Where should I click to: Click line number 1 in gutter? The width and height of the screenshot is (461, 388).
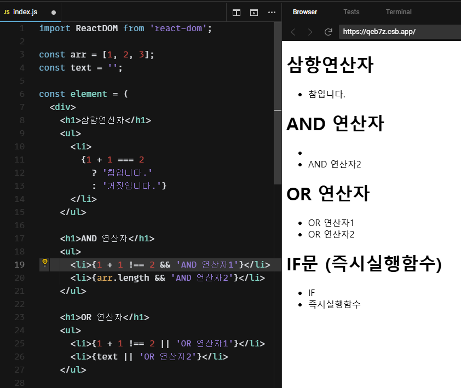pos(22,28)
